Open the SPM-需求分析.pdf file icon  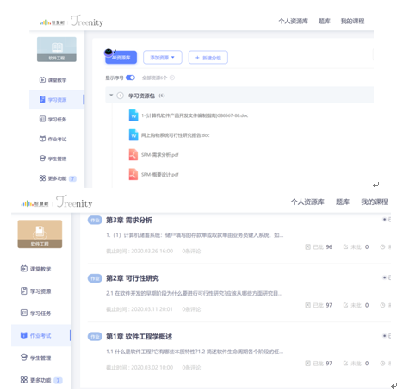click(x=133, y=155)
